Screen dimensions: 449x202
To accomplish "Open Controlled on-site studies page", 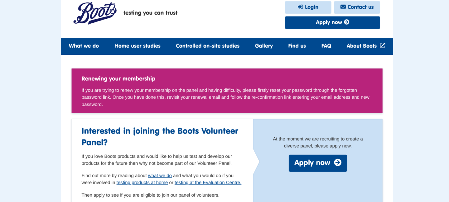I will point(208,46).
